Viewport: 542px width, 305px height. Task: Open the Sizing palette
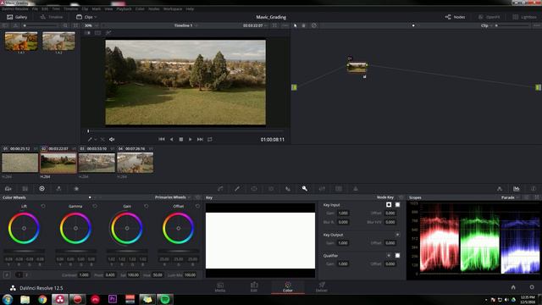(322, 189)
